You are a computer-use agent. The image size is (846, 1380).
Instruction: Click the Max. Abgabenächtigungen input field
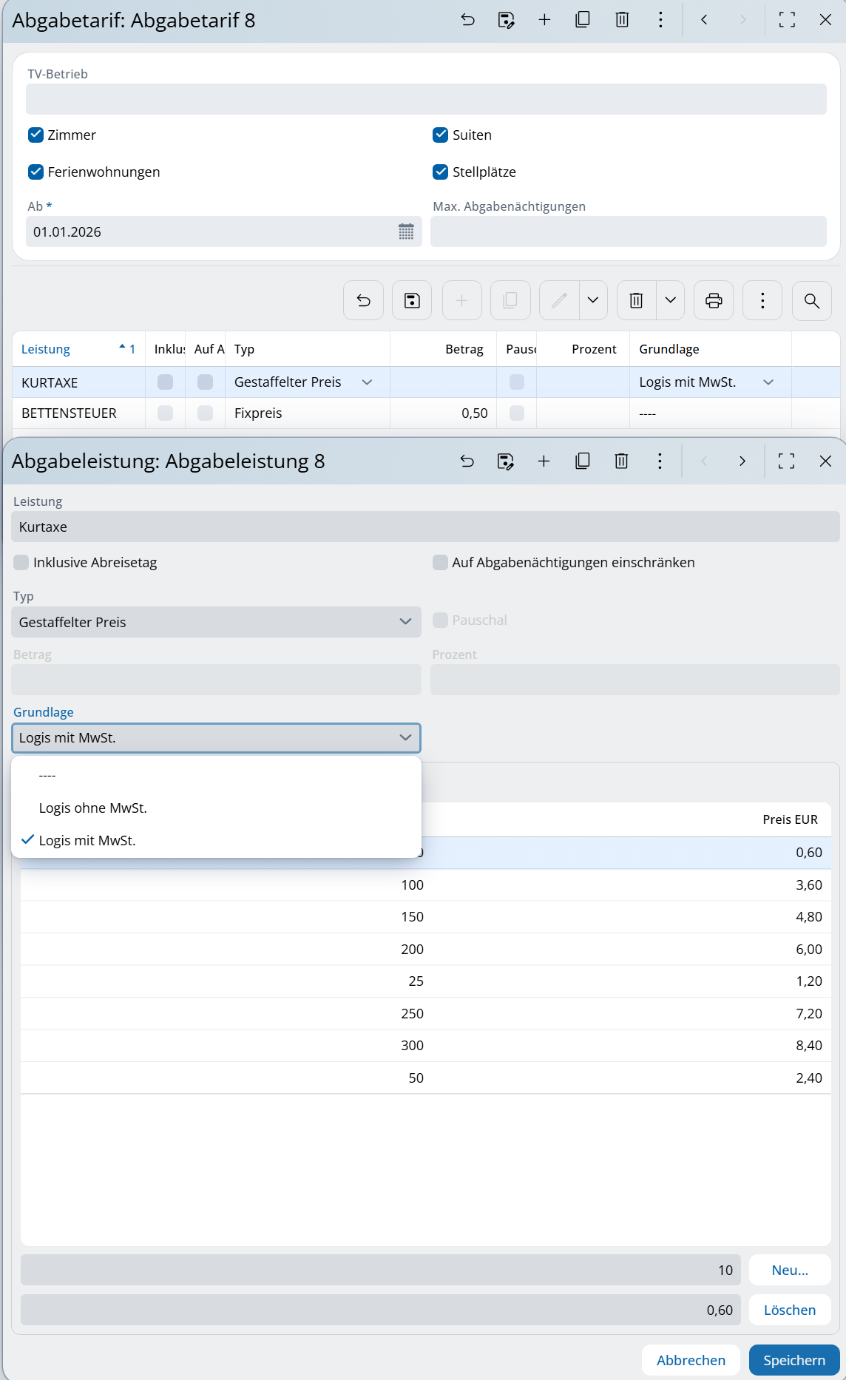(628, 231)
